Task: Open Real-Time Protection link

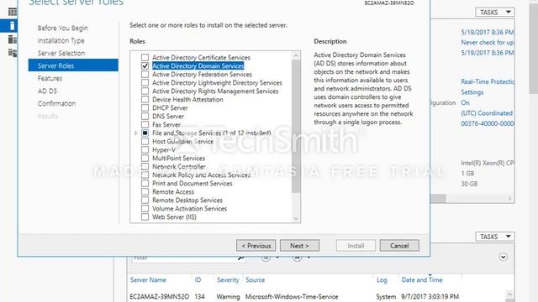Action: tap(488, 81)
